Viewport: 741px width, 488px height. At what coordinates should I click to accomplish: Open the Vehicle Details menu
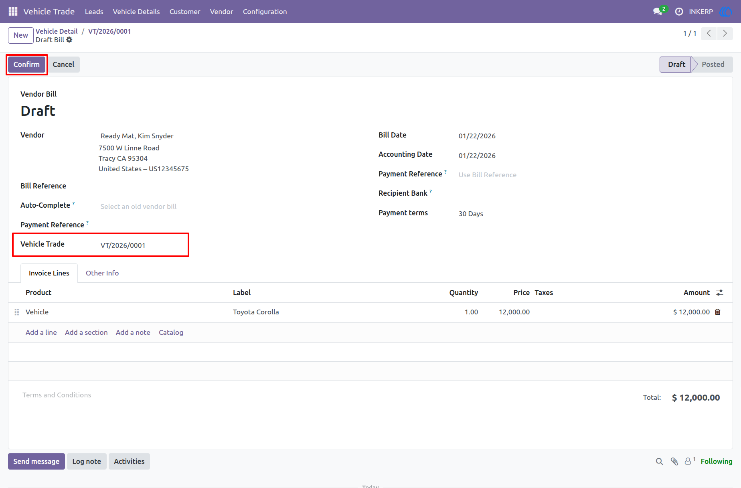(x=136, y=12)
